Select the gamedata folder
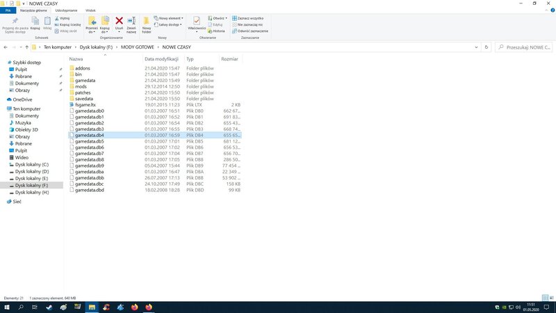 [x=85, y=81]
